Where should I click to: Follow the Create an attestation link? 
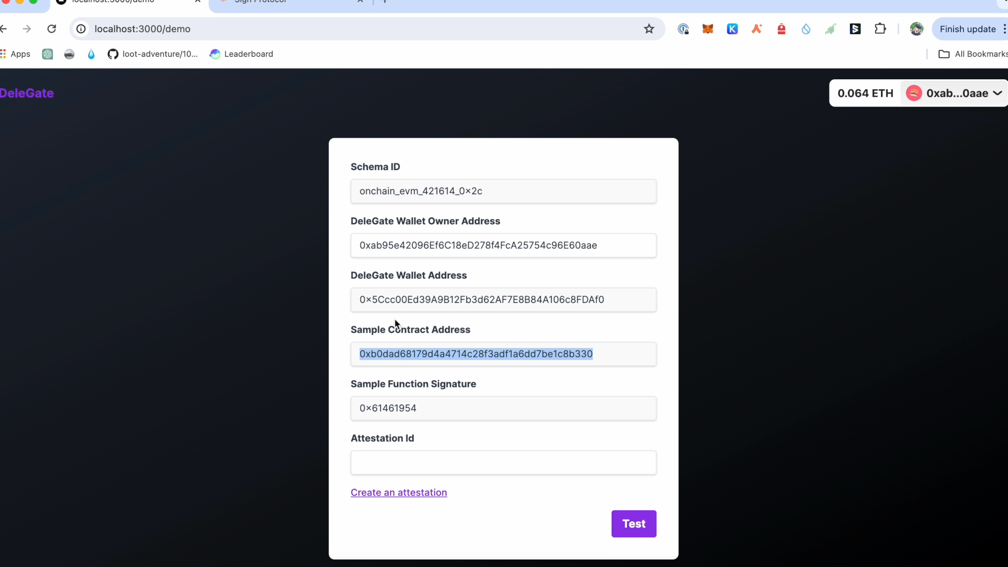click(x=399, y=492)
